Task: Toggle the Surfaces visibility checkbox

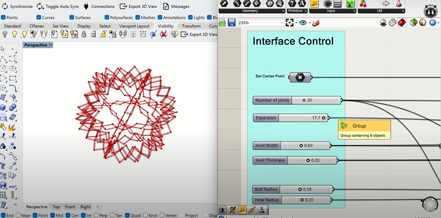Action: coord(72,17)
